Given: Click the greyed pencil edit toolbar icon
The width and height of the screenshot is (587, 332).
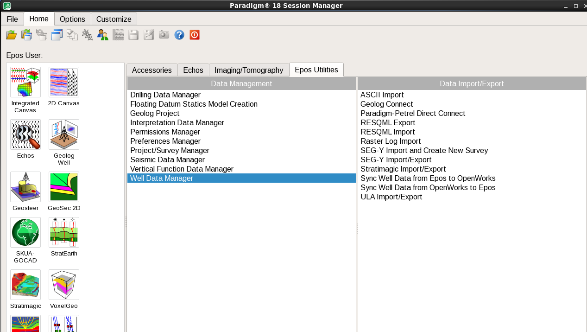Looking at the screenshot, I should [x=149, y=35].
